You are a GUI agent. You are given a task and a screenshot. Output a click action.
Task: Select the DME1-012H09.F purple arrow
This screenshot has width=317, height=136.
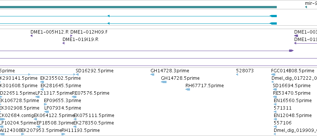tap(72, 36)
